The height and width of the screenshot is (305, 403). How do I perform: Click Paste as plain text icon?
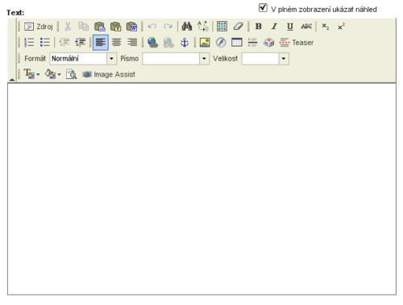point(115,27)
